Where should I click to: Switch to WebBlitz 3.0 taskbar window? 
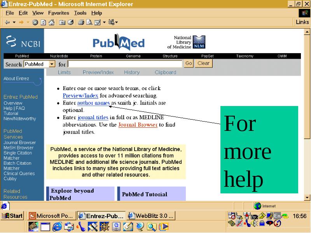pos(151,216)
